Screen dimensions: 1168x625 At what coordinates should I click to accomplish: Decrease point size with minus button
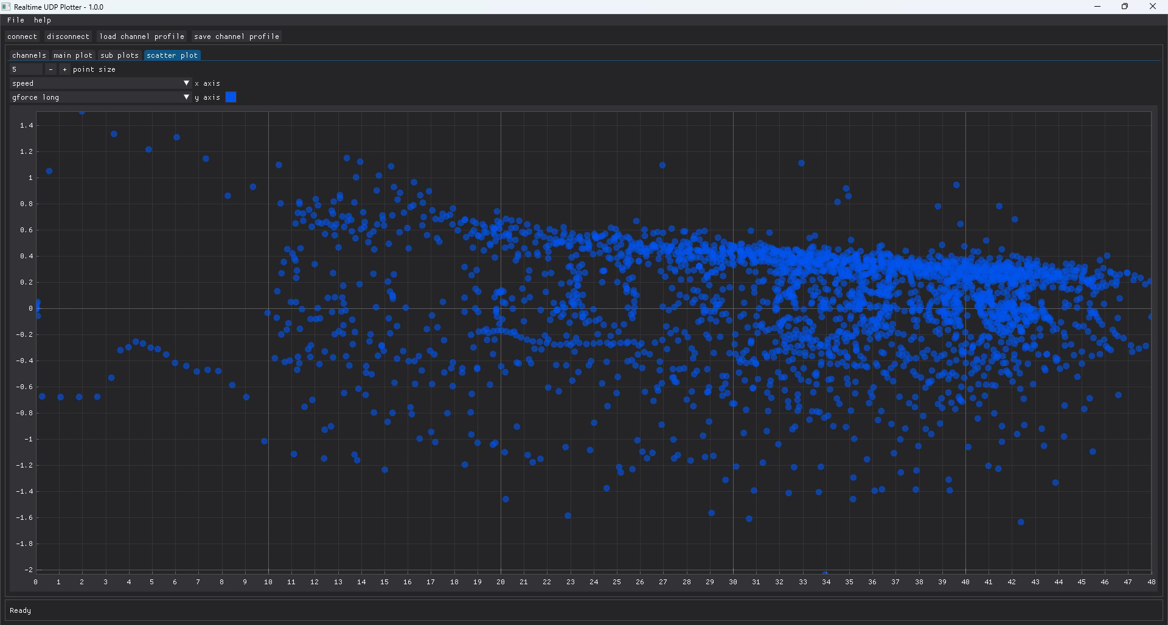click(50, 69)
